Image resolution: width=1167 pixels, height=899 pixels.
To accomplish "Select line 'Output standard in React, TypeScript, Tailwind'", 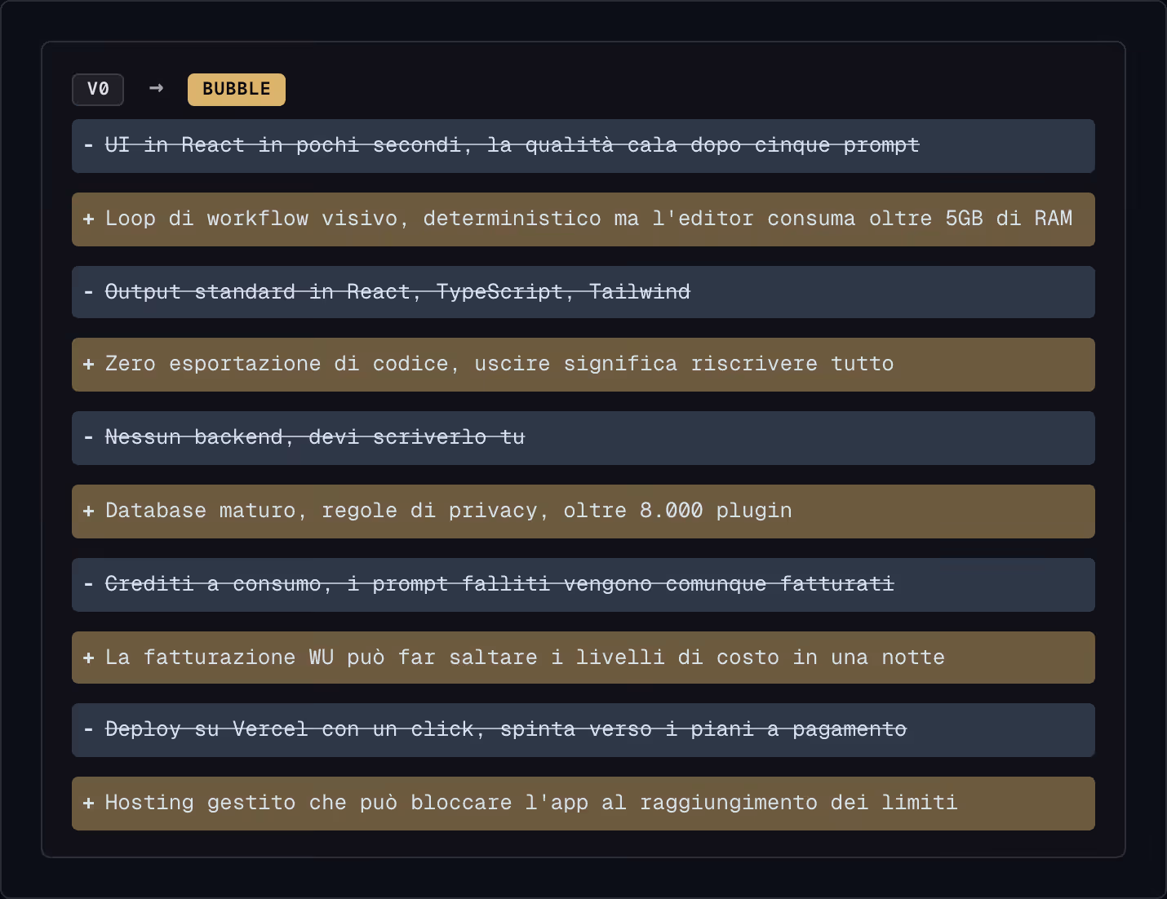I will [x=583, y=292].
